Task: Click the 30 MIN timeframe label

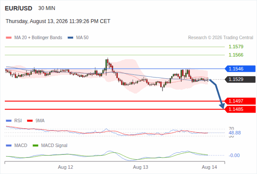Action: coord(47,8)
